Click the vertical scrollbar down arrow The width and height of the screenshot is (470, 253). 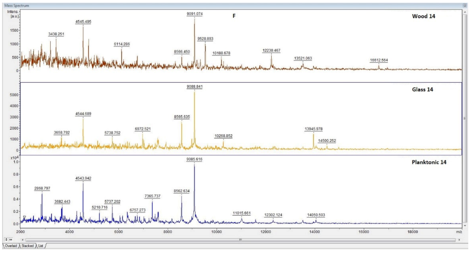pyautogui.click(x=465, y=226)
